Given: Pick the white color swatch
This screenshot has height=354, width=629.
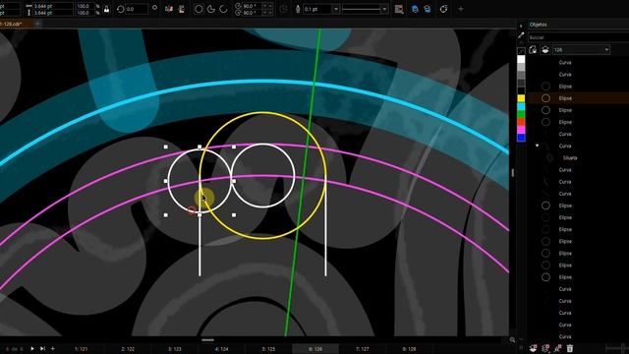Looking at the screenshot, I should [521, 59].
